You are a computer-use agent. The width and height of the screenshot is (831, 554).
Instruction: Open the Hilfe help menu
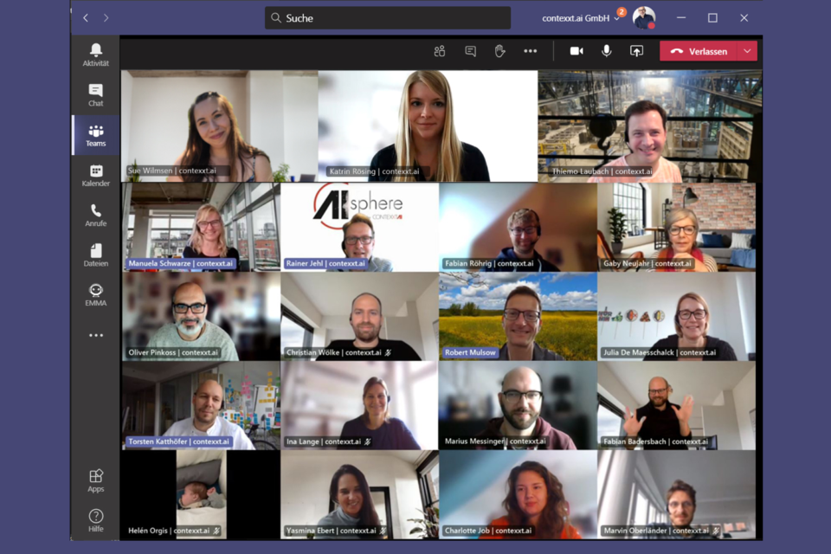point(95,520)
